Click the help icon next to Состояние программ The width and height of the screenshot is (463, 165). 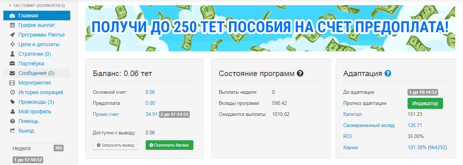(300, 73)
